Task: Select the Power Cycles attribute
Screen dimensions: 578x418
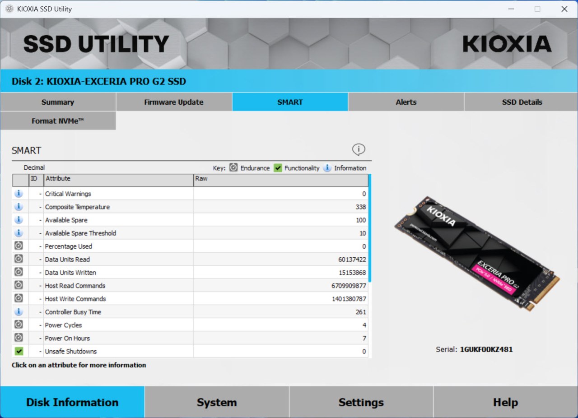Action: click(x=64, y=325)
